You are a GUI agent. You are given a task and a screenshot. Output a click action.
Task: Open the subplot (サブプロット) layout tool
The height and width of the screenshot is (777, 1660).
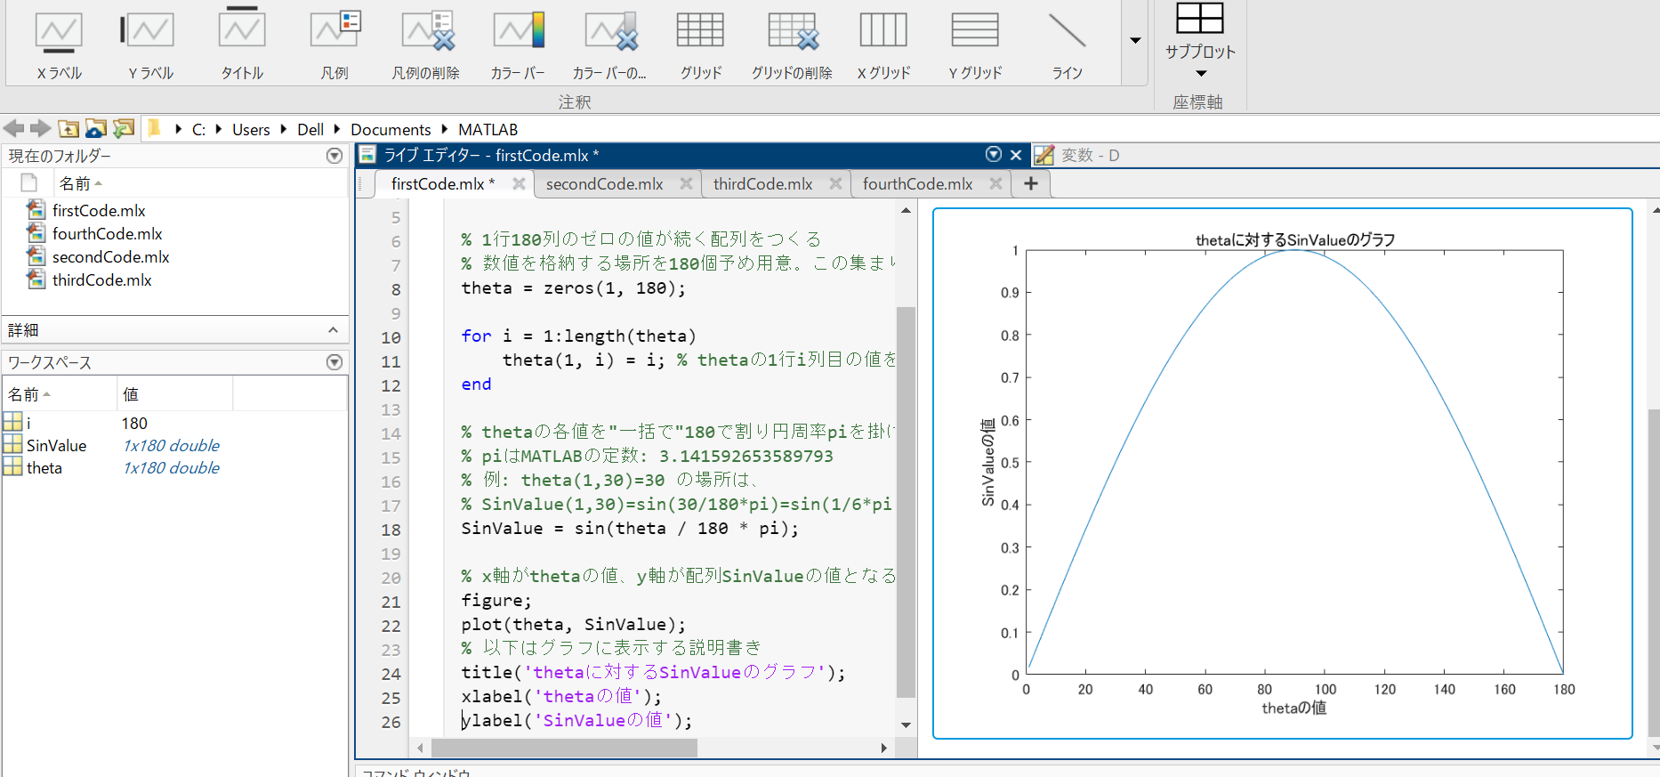coord(1200,41)
